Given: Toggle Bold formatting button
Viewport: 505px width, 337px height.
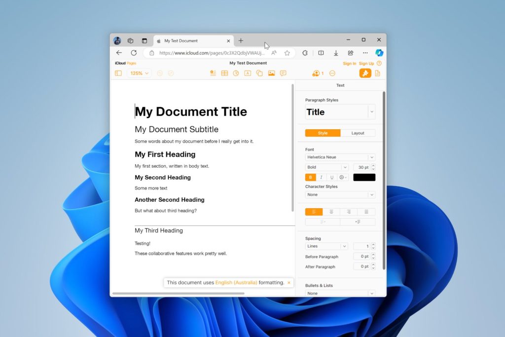Looking at the screenshot, I should coord(311,177).
